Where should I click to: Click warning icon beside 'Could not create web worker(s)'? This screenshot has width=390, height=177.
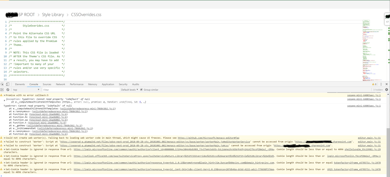tap(2, 138)
